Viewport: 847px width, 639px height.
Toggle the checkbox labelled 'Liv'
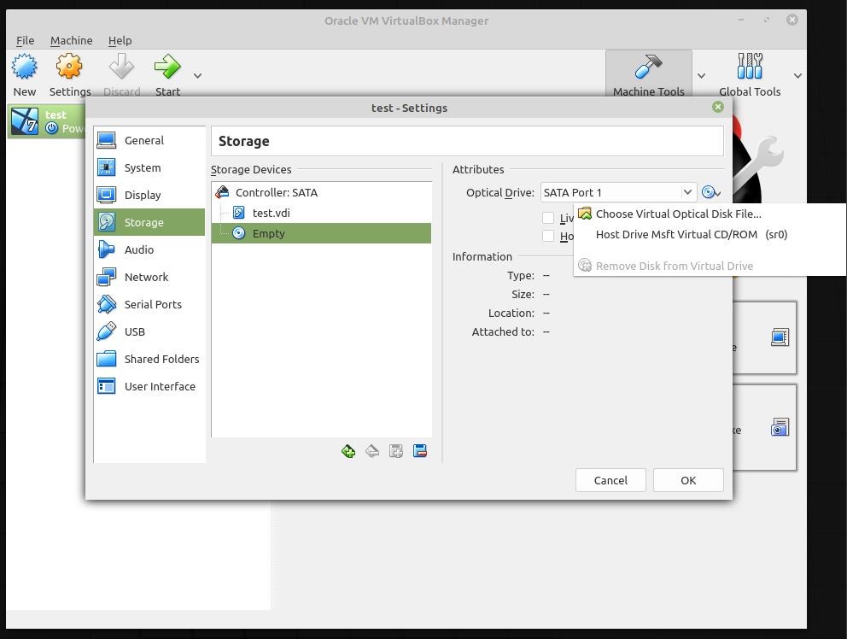pos(548,218)
